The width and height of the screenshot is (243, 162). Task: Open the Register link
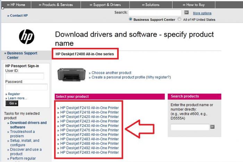tap(13, 94)
